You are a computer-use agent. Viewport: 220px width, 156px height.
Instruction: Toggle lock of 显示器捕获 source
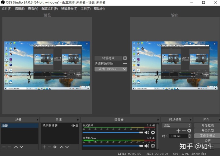[x=77, y=125]
